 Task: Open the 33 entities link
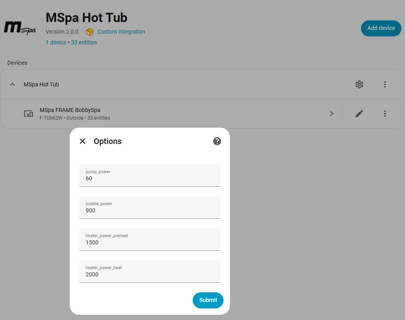point(84,42)
